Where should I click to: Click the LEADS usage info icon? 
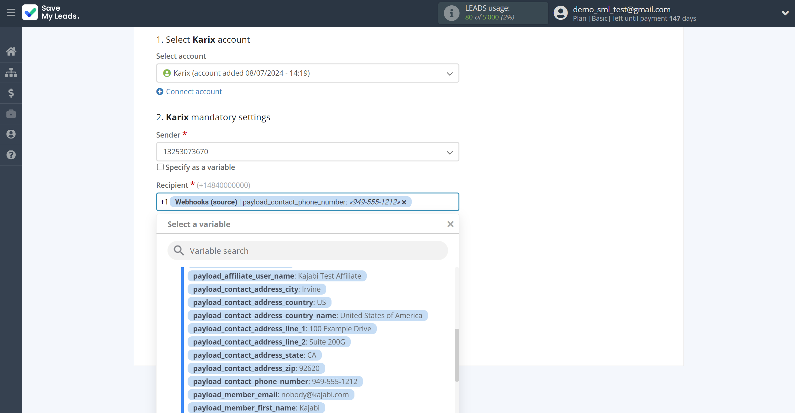click(x=452, y=13)
